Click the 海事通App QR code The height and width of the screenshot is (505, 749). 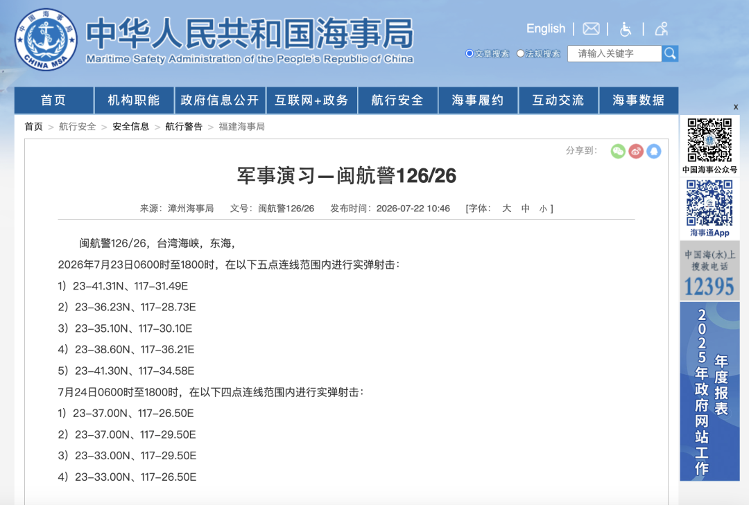pyautogui.click(x=709, y=203)
